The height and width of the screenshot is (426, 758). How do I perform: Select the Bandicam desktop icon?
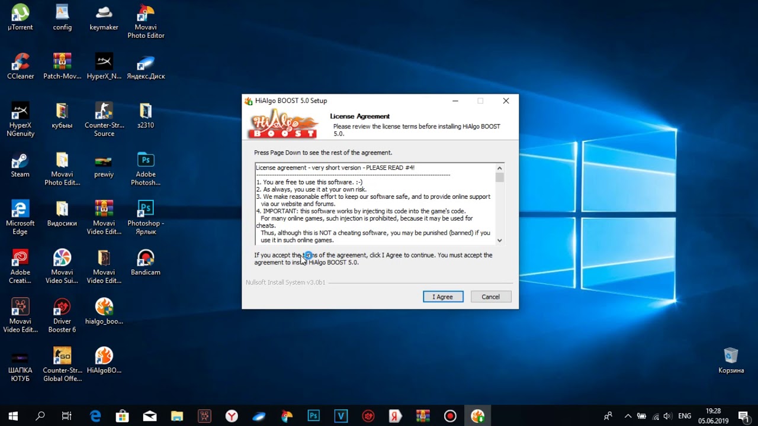point(146,263)
